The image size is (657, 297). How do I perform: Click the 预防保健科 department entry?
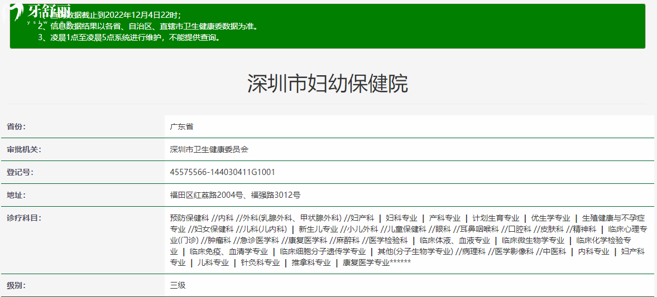189,218
